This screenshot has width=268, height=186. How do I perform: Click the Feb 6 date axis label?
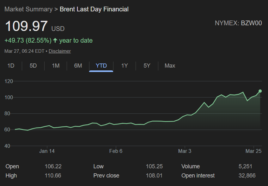116,151
